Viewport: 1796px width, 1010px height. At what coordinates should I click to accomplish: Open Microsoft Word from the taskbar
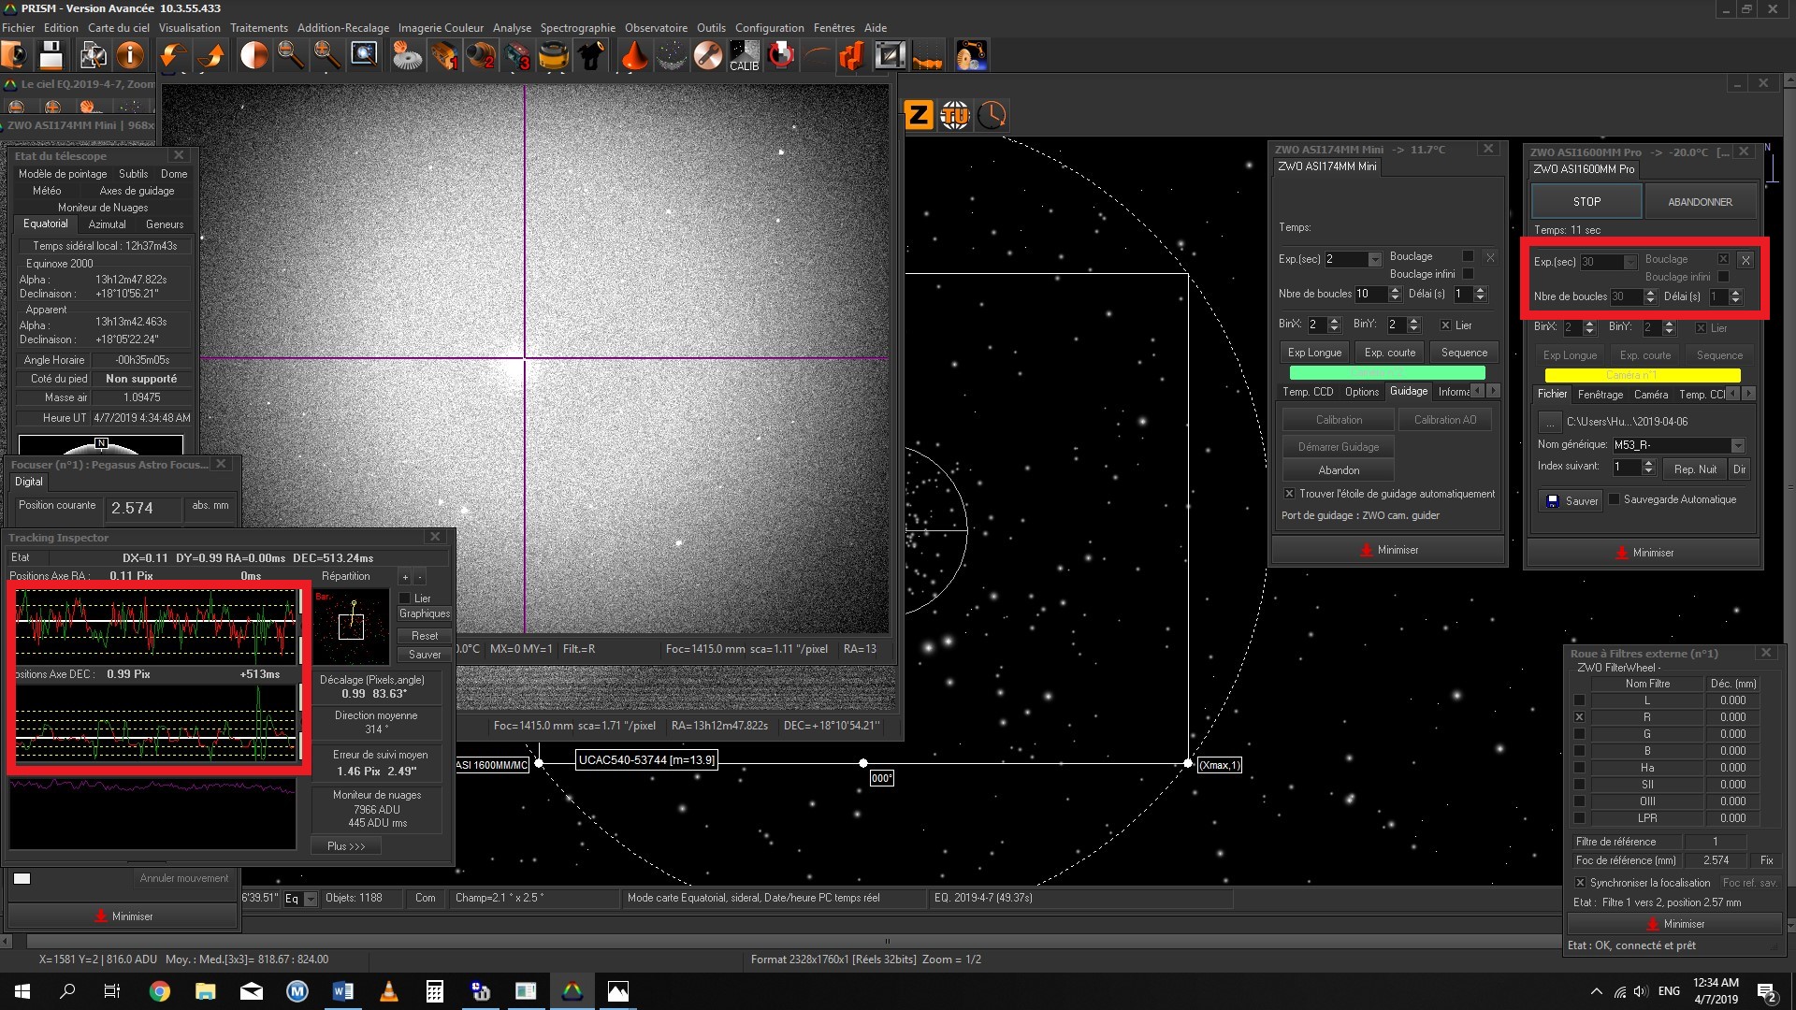click(x=342, y=991)
